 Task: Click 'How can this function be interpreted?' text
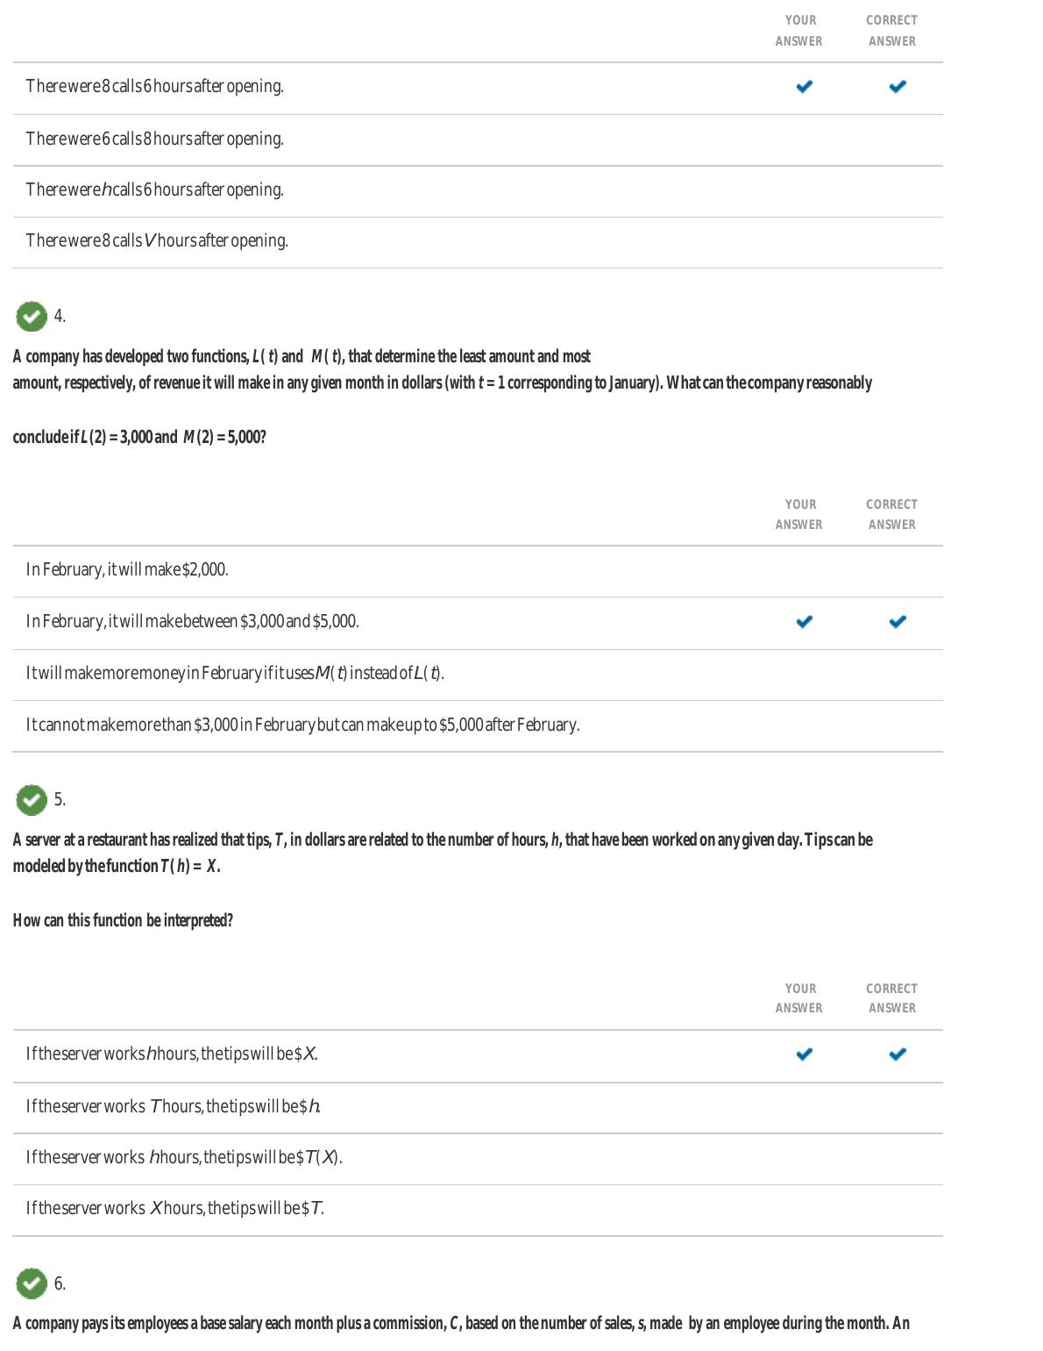point(123,920)
